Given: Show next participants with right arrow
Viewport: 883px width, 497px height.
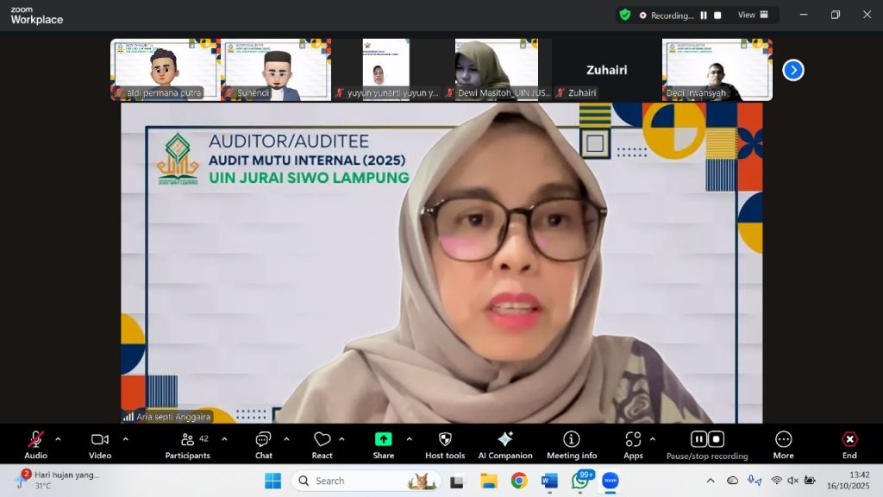Looking at the screenshot, I should pyautogui.click(x=793, y=70).
